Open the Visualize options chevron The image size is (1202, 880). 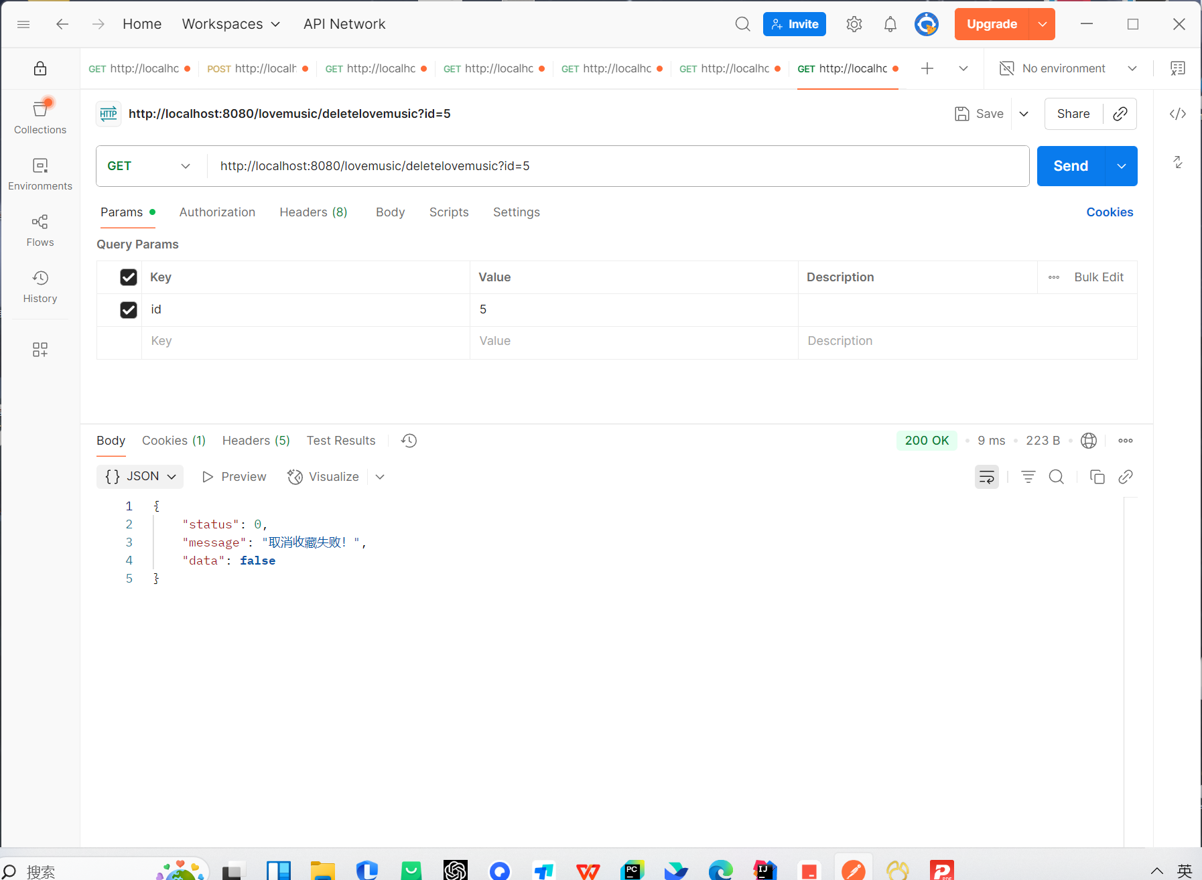[380, 477]
